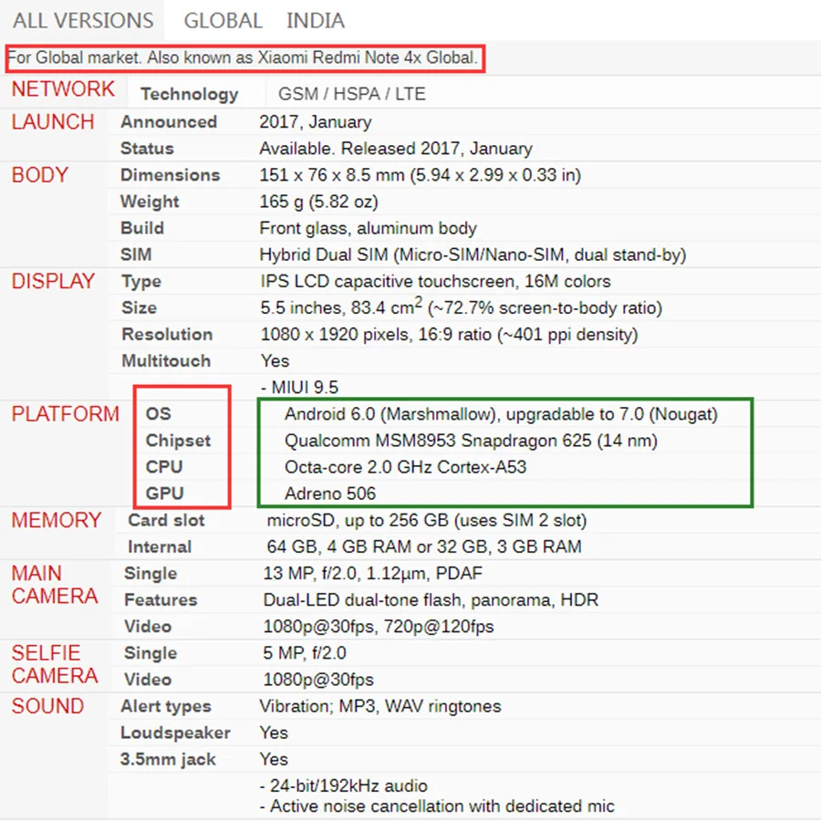Click the Resolution label
The width and height of the screenshot is (821, 821).
tap(167, 335)
